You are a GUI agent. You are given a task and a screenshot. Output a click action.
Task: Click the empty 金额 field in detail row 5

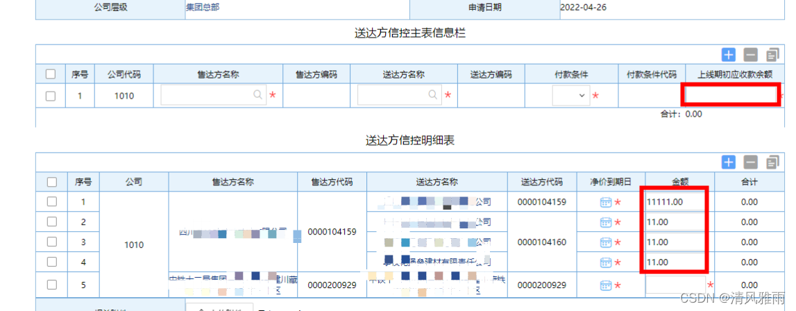pos(675,285)
